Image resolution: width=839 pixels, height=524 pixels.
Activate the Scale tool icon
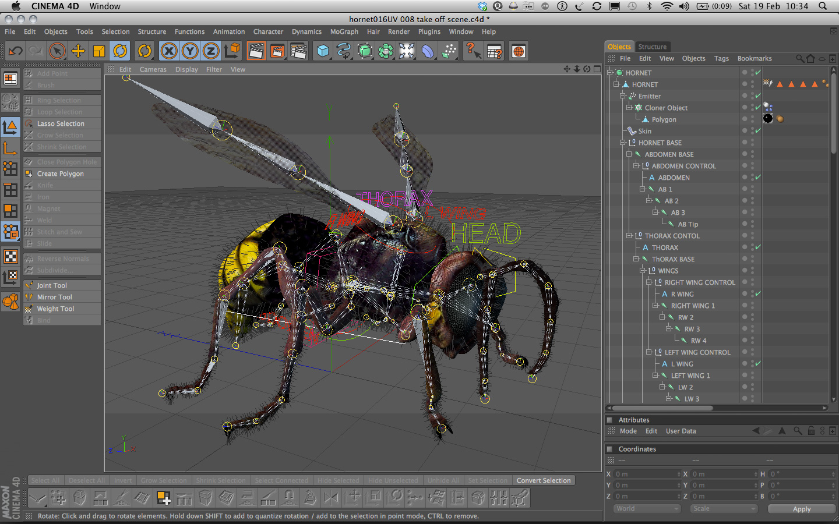pos(99,51)
